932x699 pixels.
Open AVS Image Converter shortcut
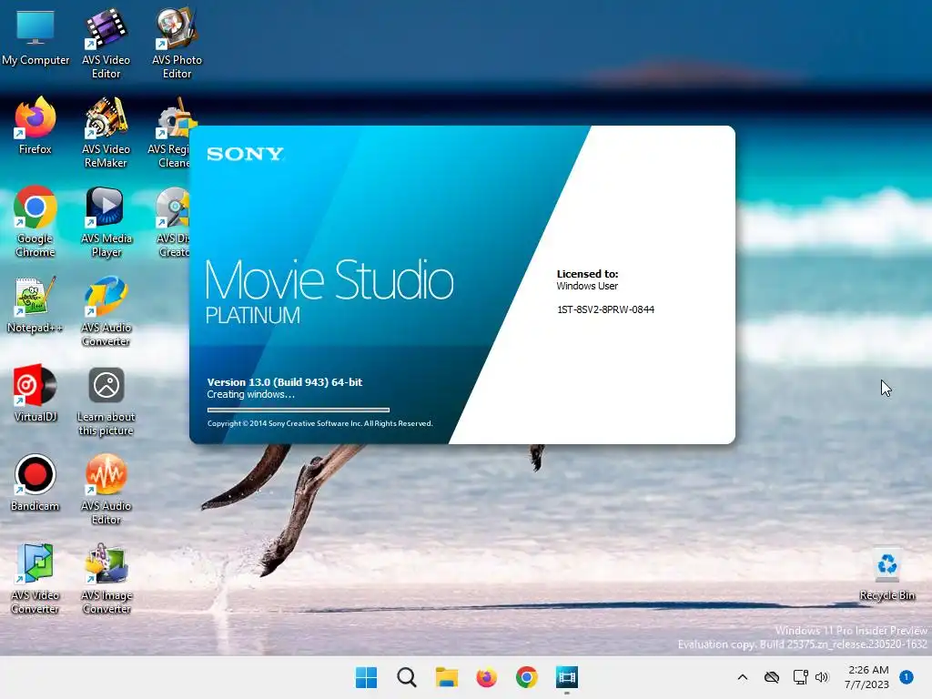pos(106,578)
